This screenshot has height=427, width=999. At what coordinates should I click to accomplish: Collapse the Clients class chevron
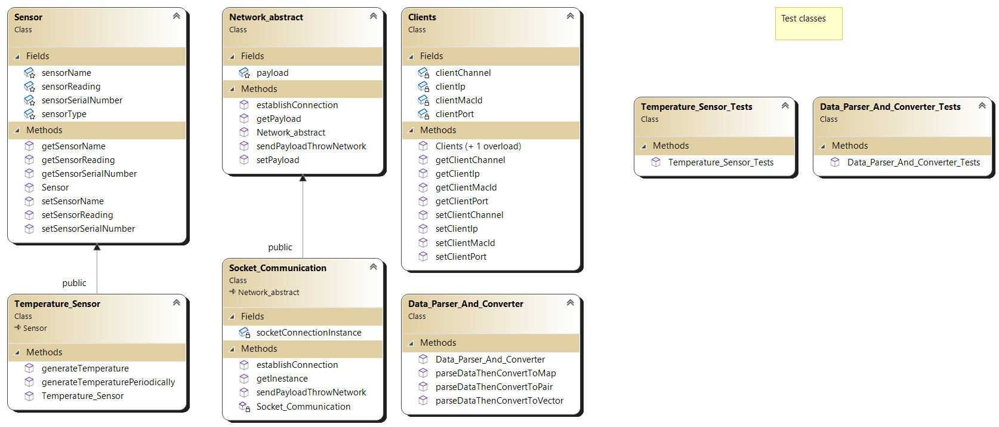pos(571,16)
